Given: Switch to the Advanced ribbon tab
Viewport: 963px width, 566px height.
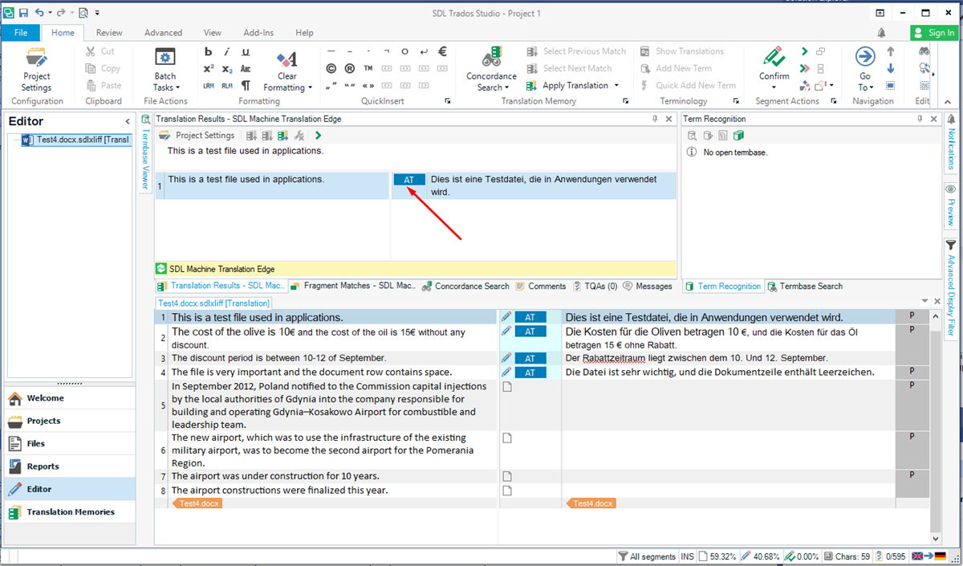Looking at the screenshot, I should [x=164, y=33].
